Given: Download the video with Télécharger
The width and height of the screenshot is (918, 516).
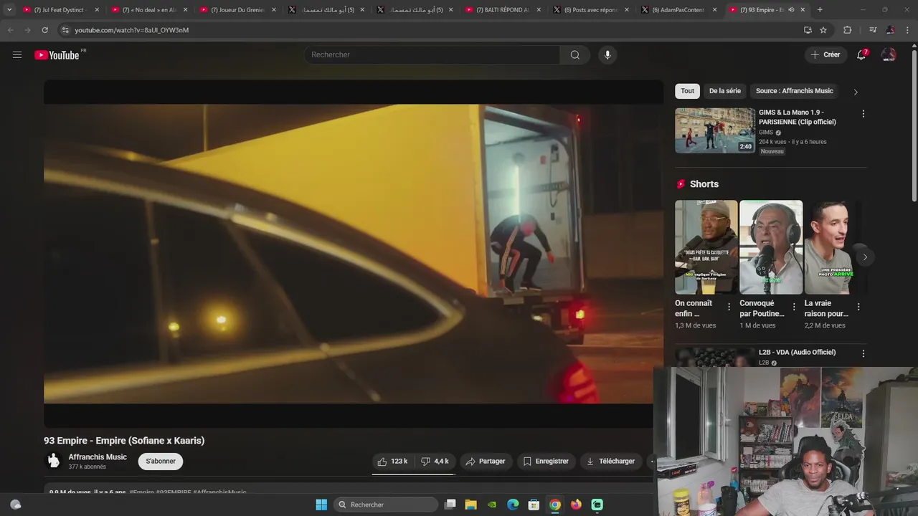Looking at the screenshot, I should [610, 461].
